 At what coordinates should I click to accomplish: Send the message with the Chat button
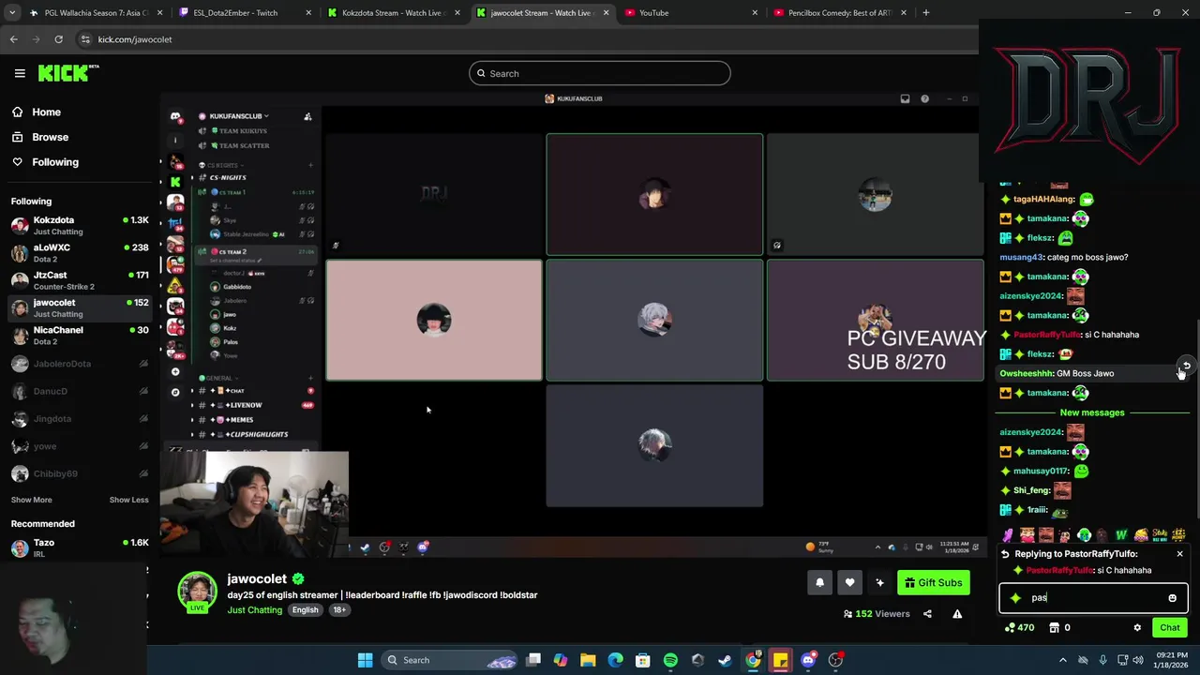point(1169,627)
